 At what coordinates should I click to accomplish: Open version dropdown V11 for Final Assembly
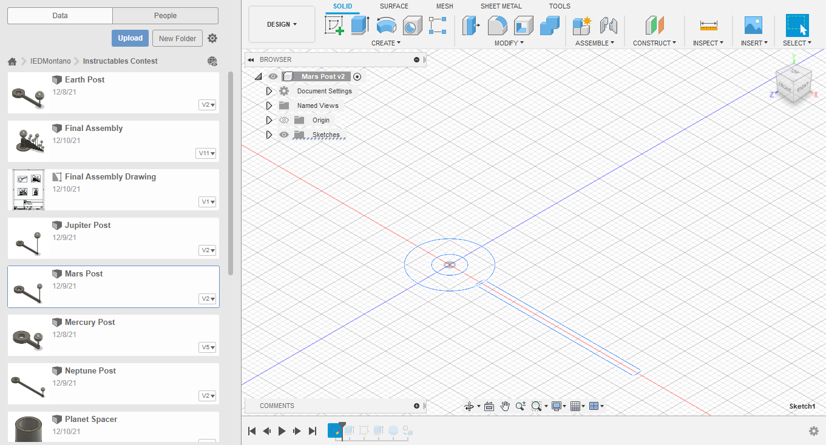point(206,153)
